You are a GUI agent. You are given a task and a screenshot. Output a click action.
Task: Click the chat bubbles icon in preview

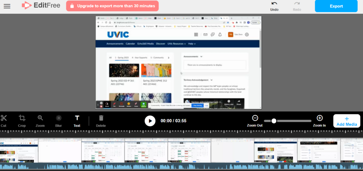[213, 35]
